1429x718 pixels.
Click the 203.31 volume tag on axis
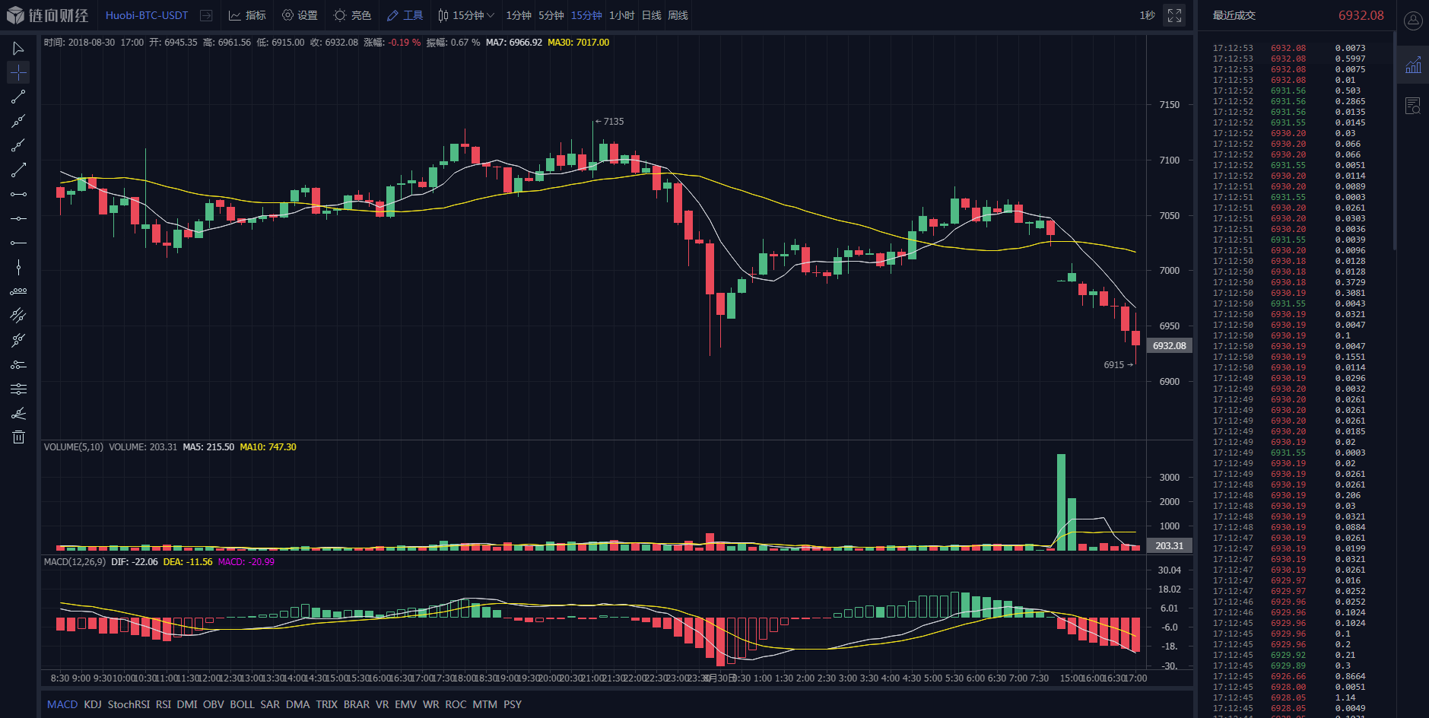coord(1169,545)
